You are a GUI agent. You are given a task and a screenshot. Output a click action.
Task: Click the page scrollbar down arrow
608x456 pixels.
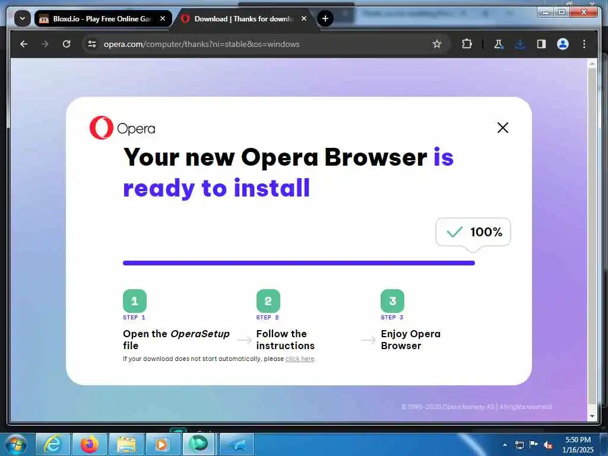(592, 416)
